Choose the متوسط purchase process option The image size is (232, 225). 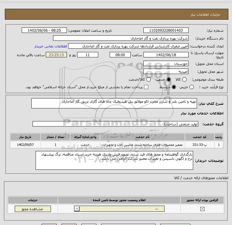[x=174, y=87]
